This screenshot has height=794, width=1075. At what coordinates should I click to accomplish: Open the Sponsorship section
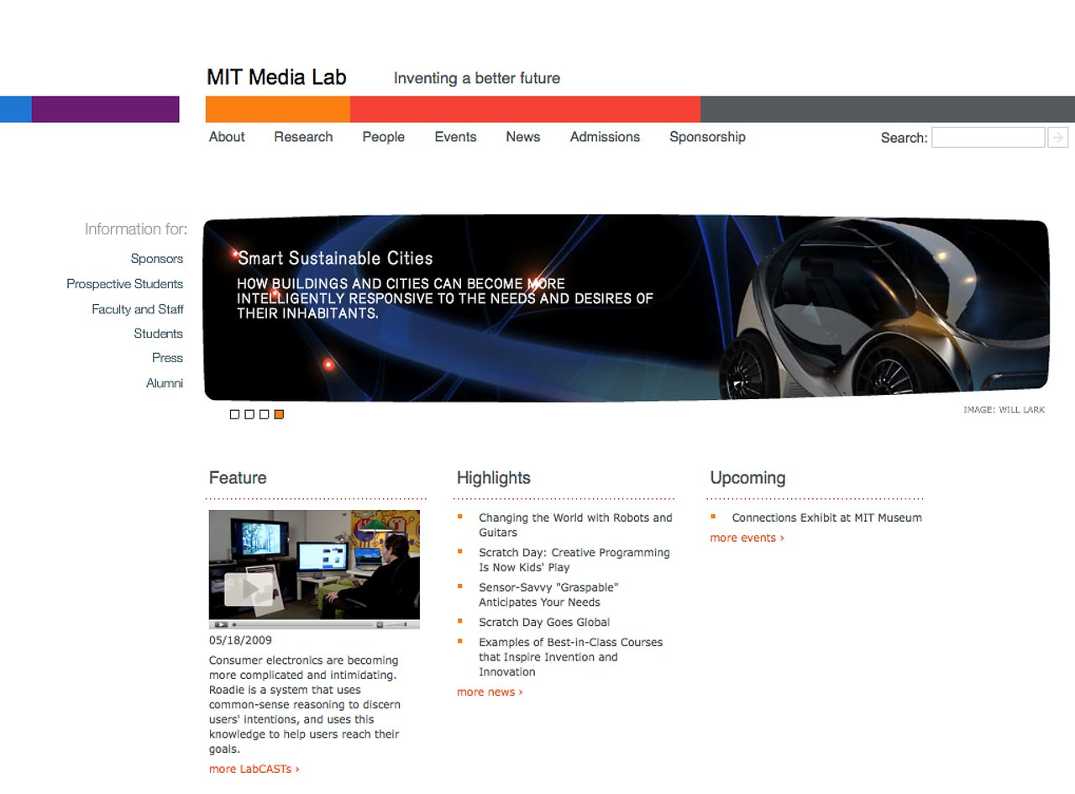coord(706,137)
